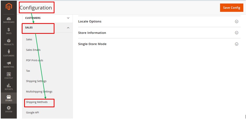246x119 pixels.
Task: Open the Dashboard gauge icon
Action: pyautogui.click(x=9, y=19)
